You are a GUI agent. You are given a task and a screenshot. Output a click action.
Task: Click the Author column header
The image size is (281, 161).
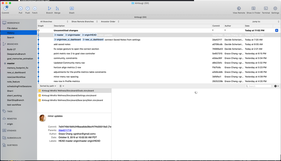click(234, 26)
